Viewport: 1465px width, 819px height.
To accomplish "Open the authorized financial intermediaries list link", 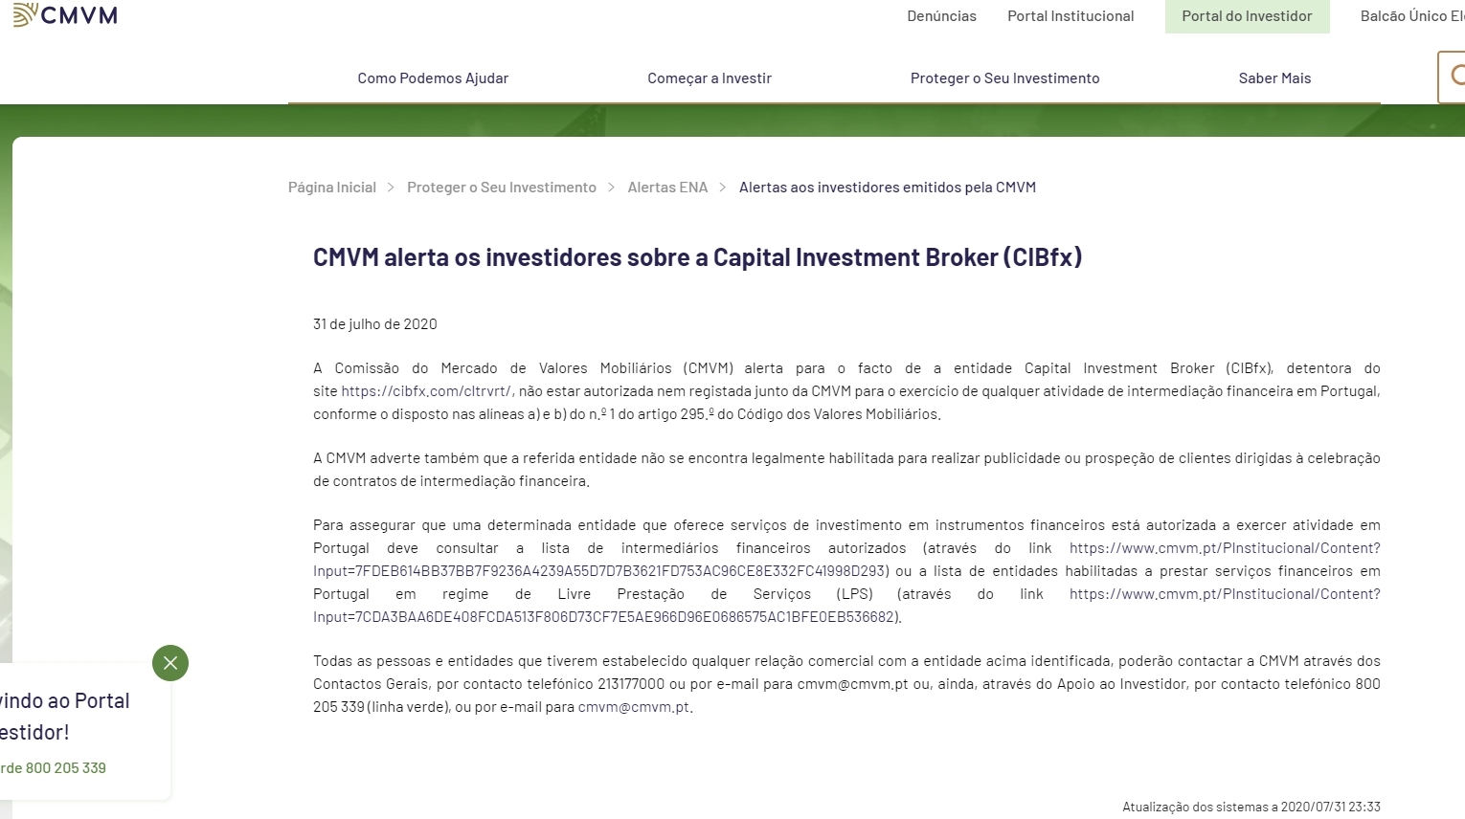I will tap(1224, 548).
